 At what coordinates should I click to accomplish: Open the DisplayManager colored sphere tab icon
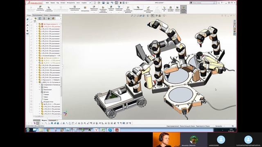click(x=53, y=18)
